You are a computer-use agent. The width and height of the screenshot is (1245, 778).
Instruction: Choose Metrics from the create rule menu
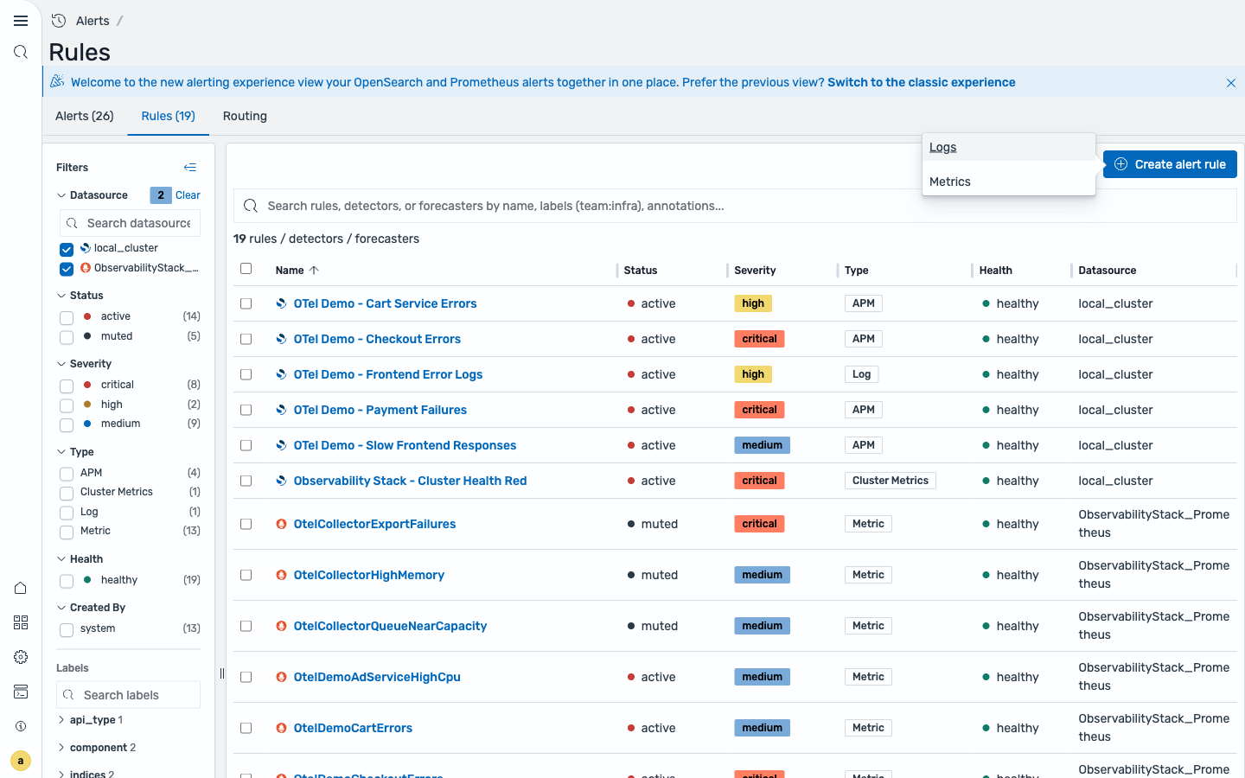(1009, 182)
